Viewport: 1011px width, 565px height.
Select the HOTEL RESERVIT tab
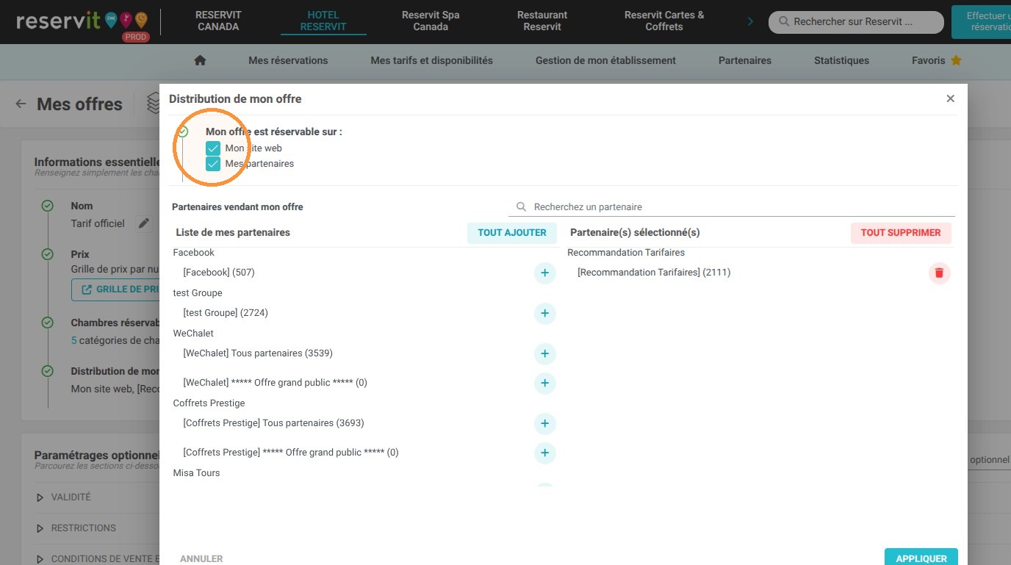(323, 21)
